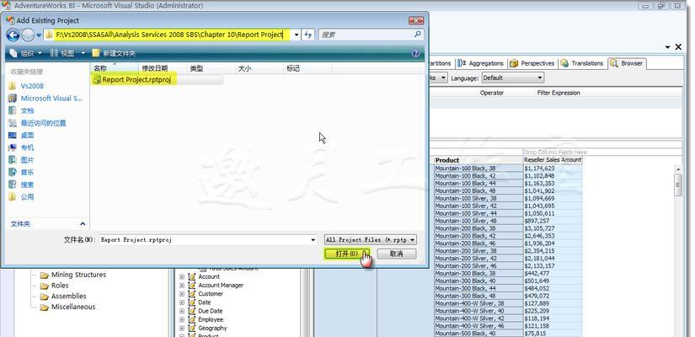The height and width of the screenshot is (337, 695).
Task: Click the Customer dimension icon
Action: [x=192, y=293]
